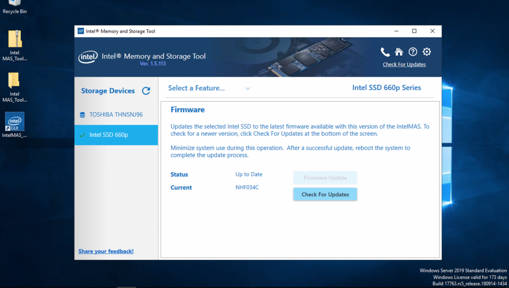Open the settings gear icon
Viewport: 509px width, 288px height.
tap(427, 52)
